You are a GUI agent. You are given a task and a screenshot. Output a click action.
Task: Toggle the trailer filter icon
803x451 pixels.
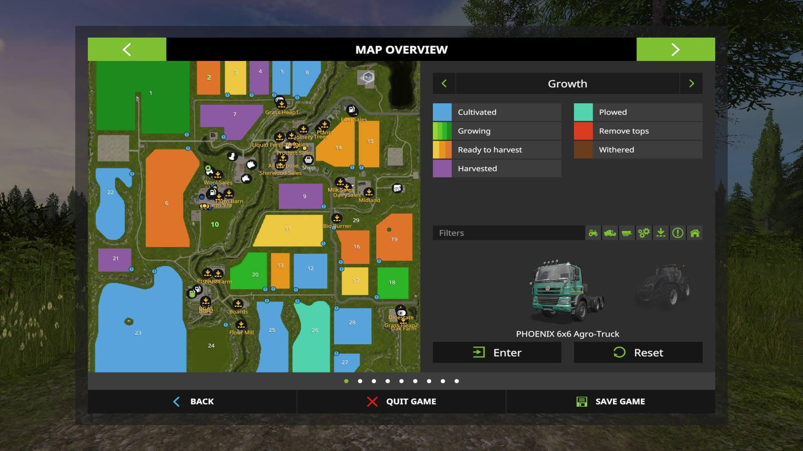point(627,233)
